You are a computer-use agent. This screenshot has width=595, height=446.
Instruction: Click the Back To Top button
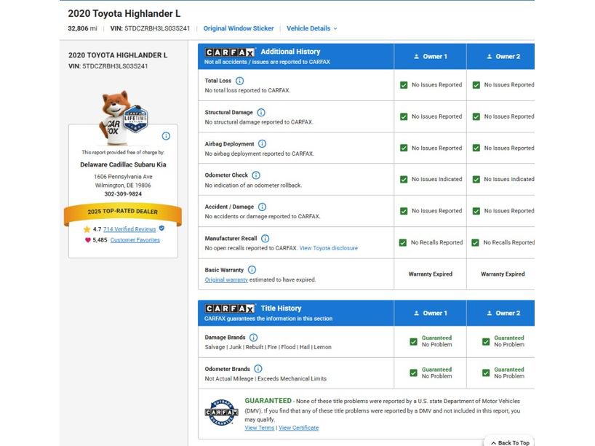(x=510, y=442)
